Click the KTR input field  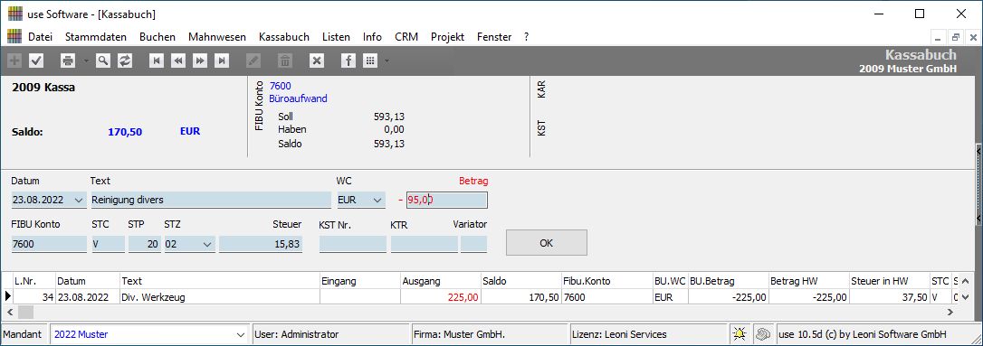point(425,245)
